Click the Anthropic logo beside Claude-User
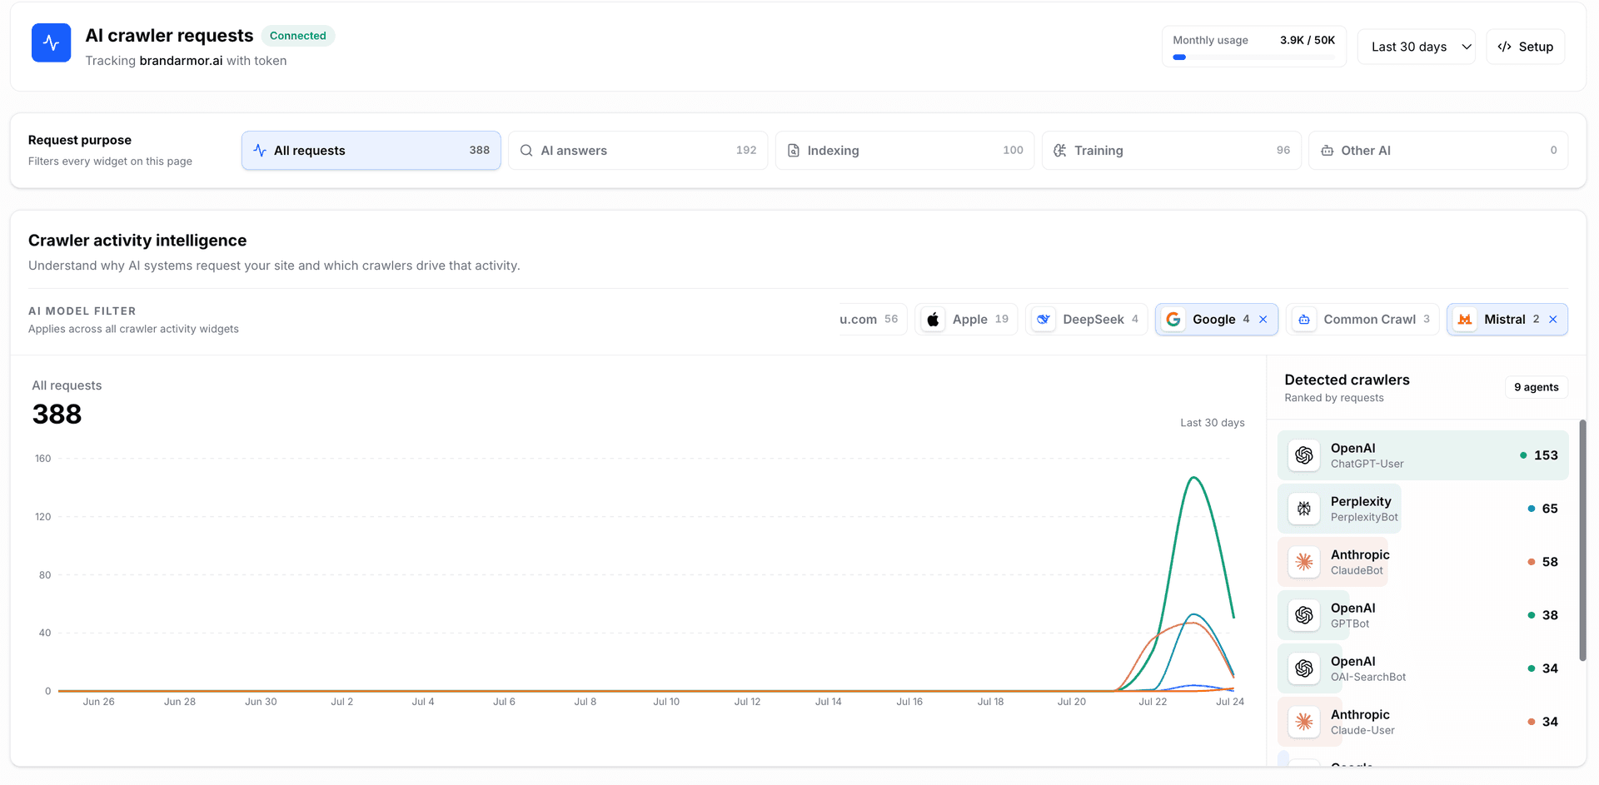 click(x=1304, y=722)
